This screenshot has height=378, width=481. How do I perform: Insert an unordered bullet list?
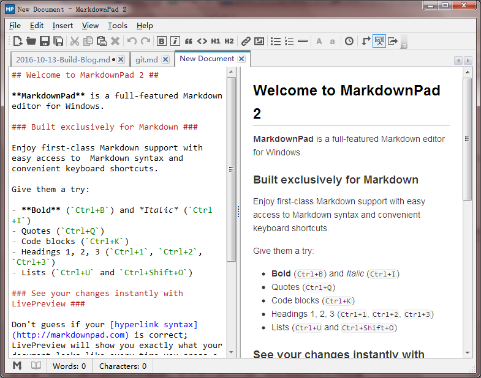coord(276,41)
